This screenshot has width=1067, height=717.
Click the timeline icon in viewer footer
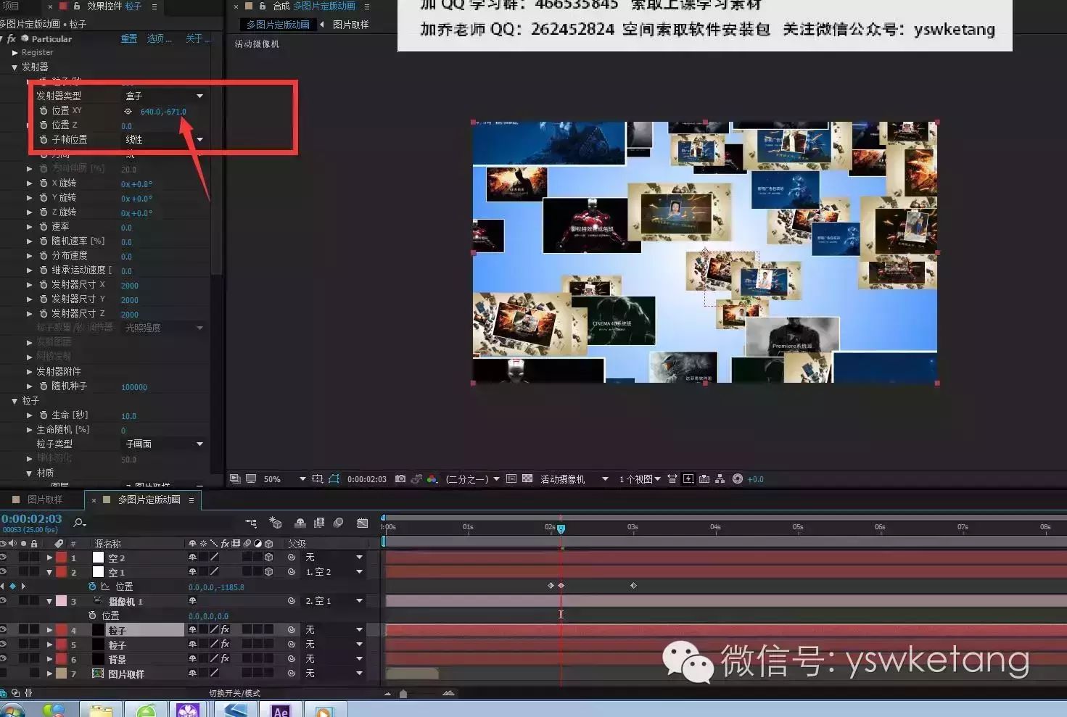tap(704, 478)
